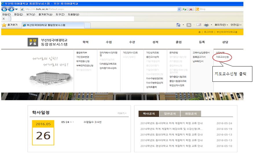Expand the address bar history dropdown
Viewport: 257px width, 167px height.
click(179, 9)
